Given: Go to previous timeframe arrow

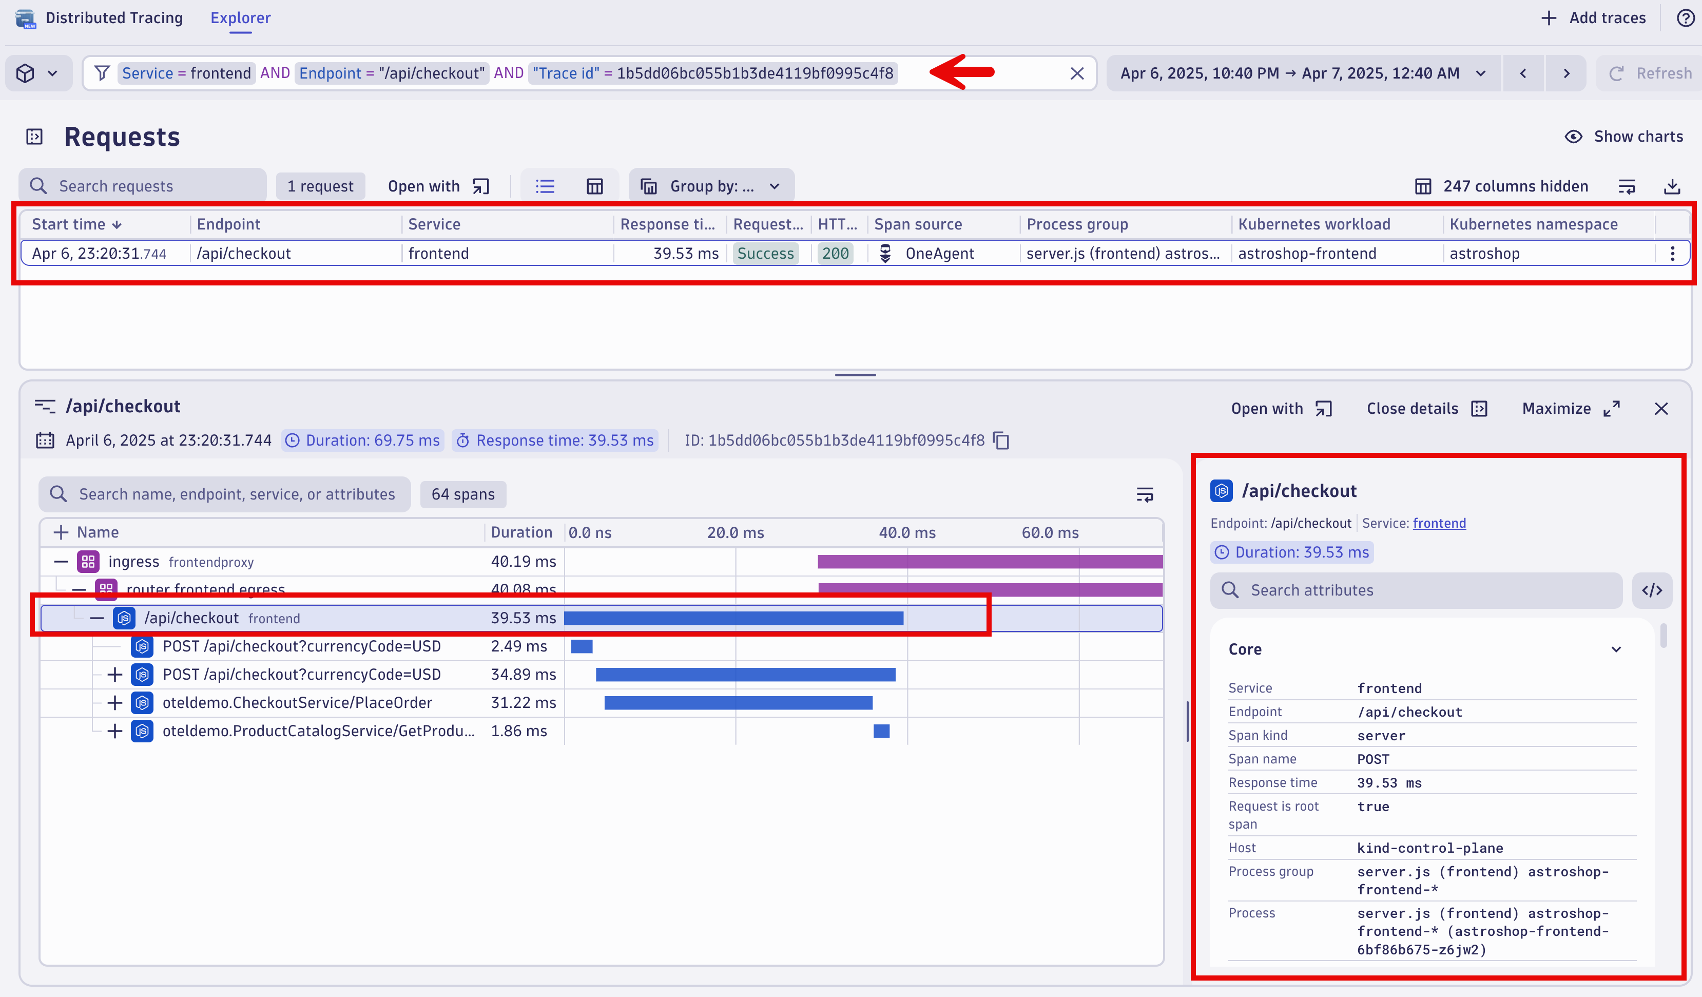Looking at the screenshot, I should coord(1523,73).
